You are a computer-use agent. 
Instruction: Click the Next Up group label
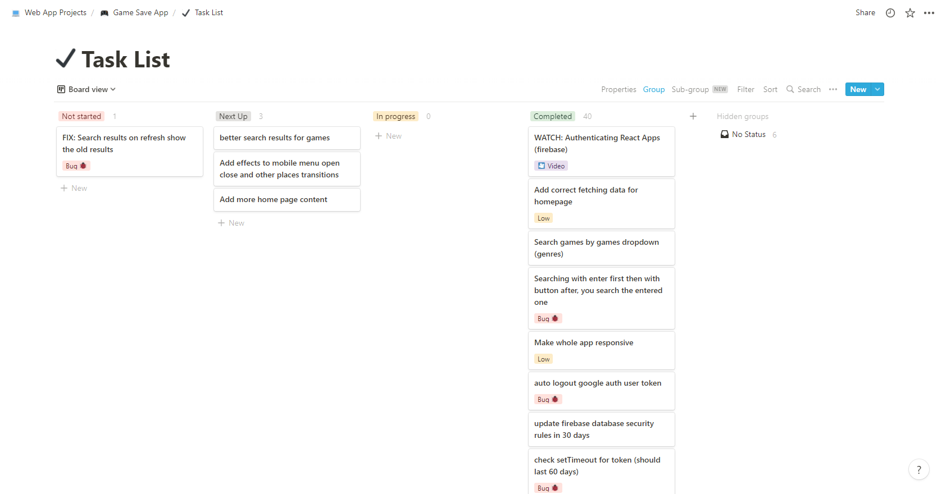point(233,116)
